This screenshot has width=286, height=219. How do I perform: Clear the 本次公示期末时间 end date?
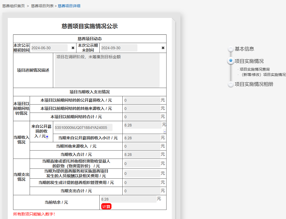pos(163,48)
